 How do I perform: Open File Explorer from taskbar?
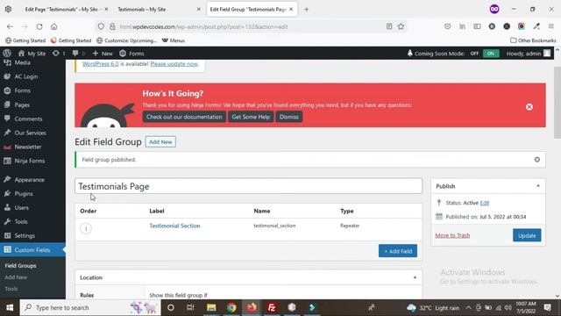point(211,307)
